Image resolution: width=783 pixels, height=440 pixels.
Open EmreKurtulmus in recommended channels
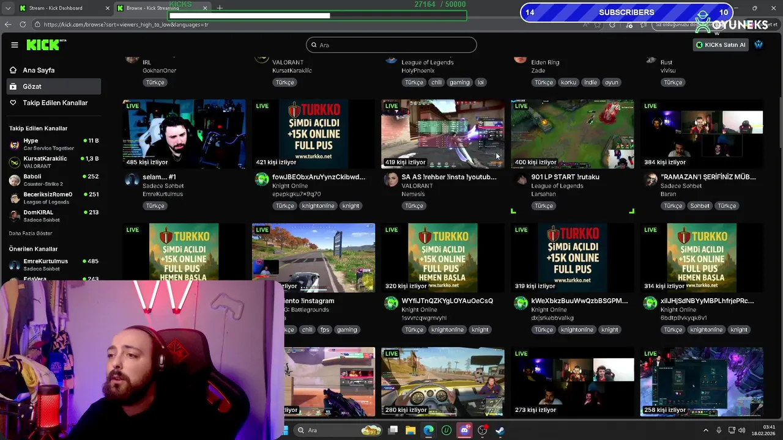coord(54,265)
